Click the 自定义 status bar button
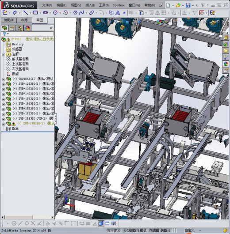Screen dimensions: 230x234 pyautogui.click(x=190, y=230)
